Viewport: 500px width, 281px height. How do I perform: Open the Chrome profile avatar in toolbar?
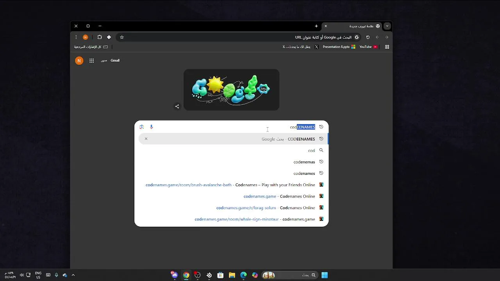86,37
